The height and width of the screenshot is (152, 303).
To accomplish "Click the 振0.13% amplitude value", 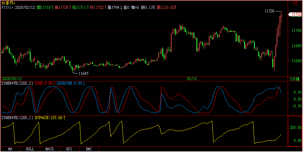I will pyautogui.click(x=148, y=7).
